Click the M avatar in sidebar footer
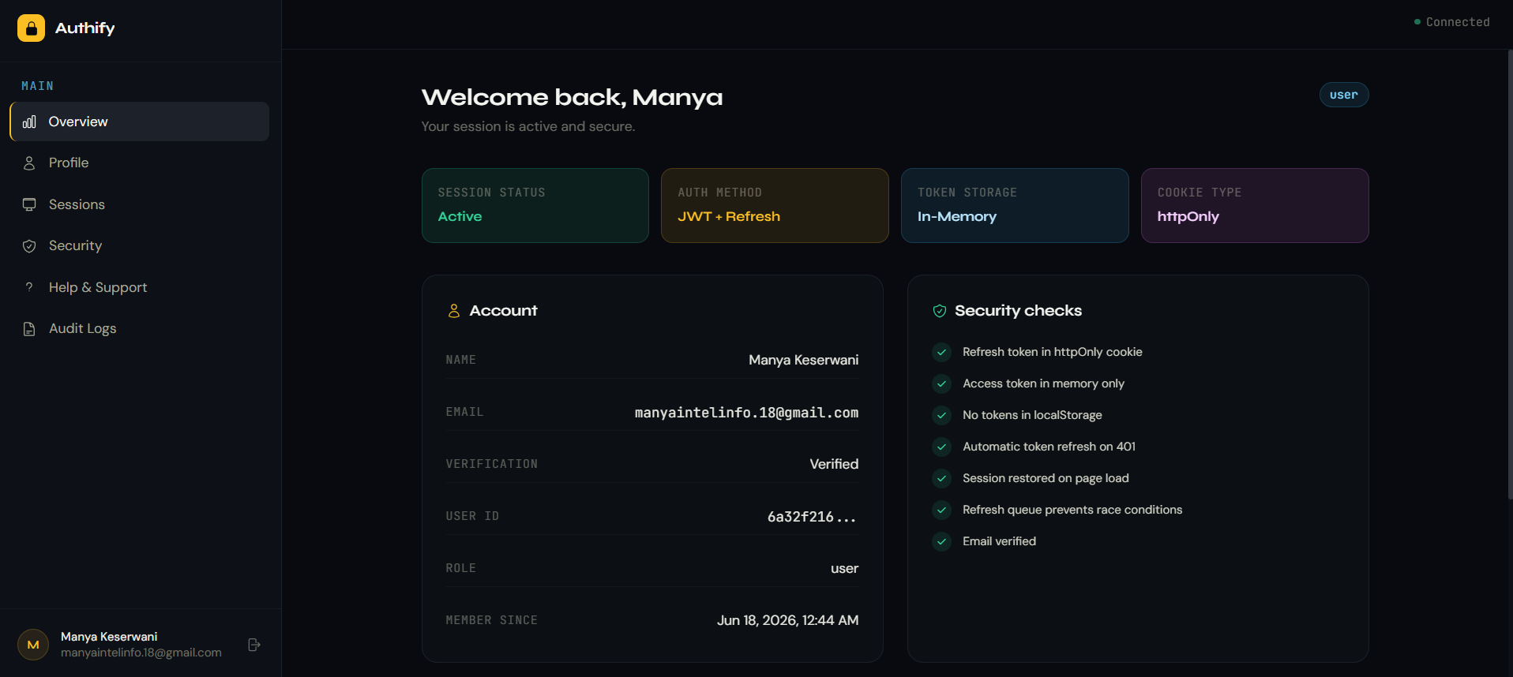The image size is (1513, 677). (33, 645)
